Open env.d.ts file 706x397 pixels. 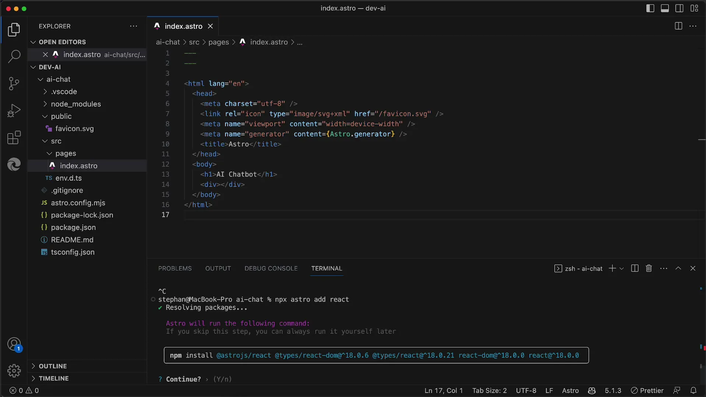[88, 178]
